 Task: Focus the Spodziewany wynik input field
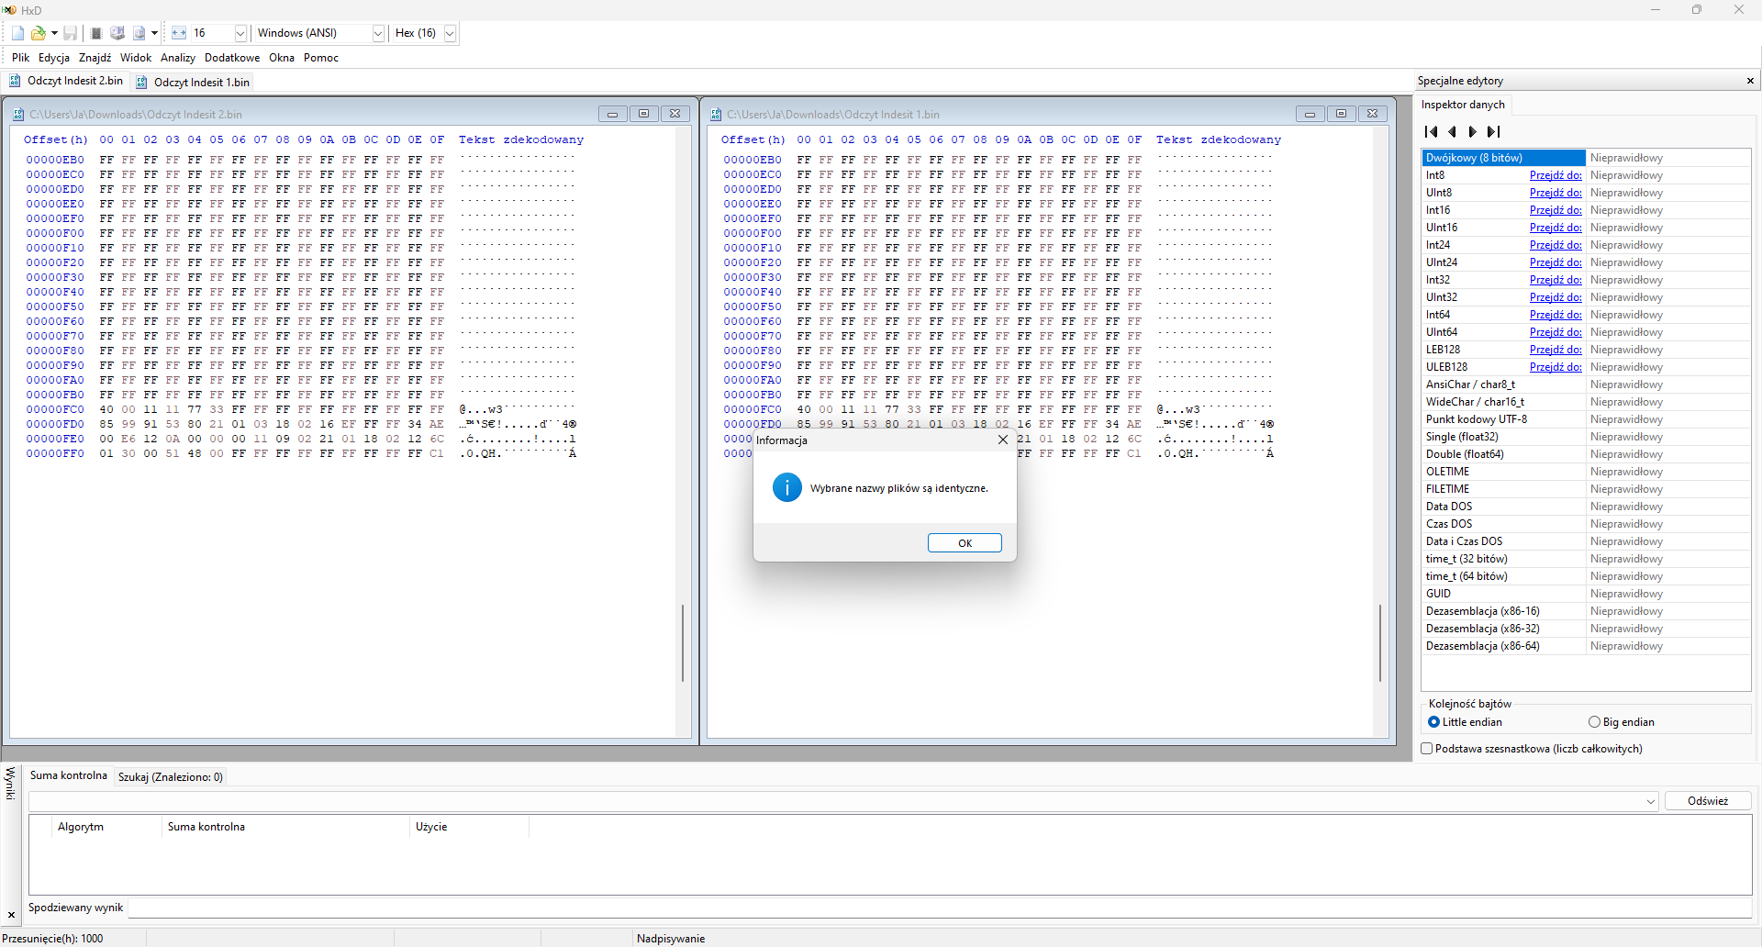point(938,908)
